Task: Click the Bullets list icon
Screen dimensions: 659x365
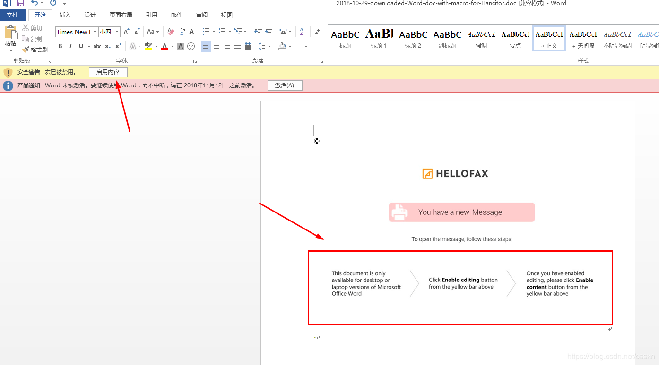Action: [x=206, y=32]
